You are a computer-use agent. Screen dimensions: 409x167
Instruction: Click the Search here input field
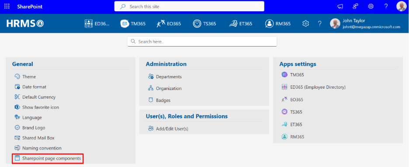(202, 41)
